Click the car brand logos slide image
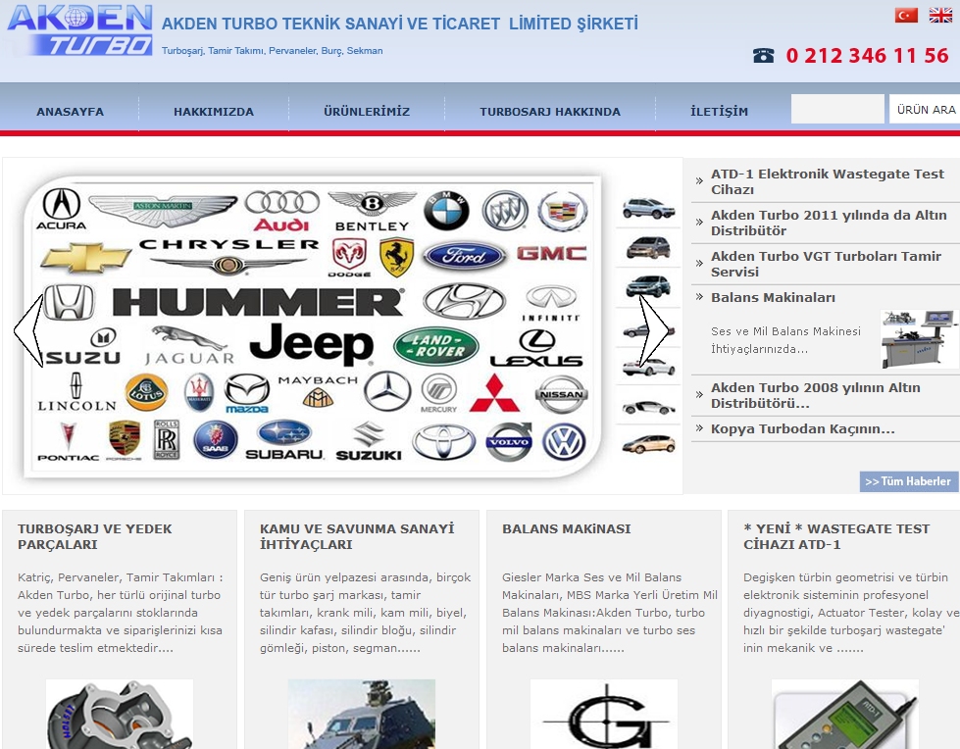Viewport: 960px width, 749px height. point(312,326)
